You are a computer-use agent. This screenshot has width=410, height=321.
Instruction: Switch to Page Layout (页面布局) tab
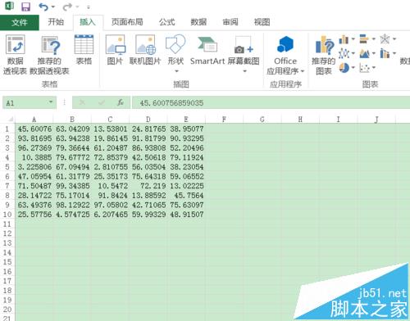click(127, 22)
